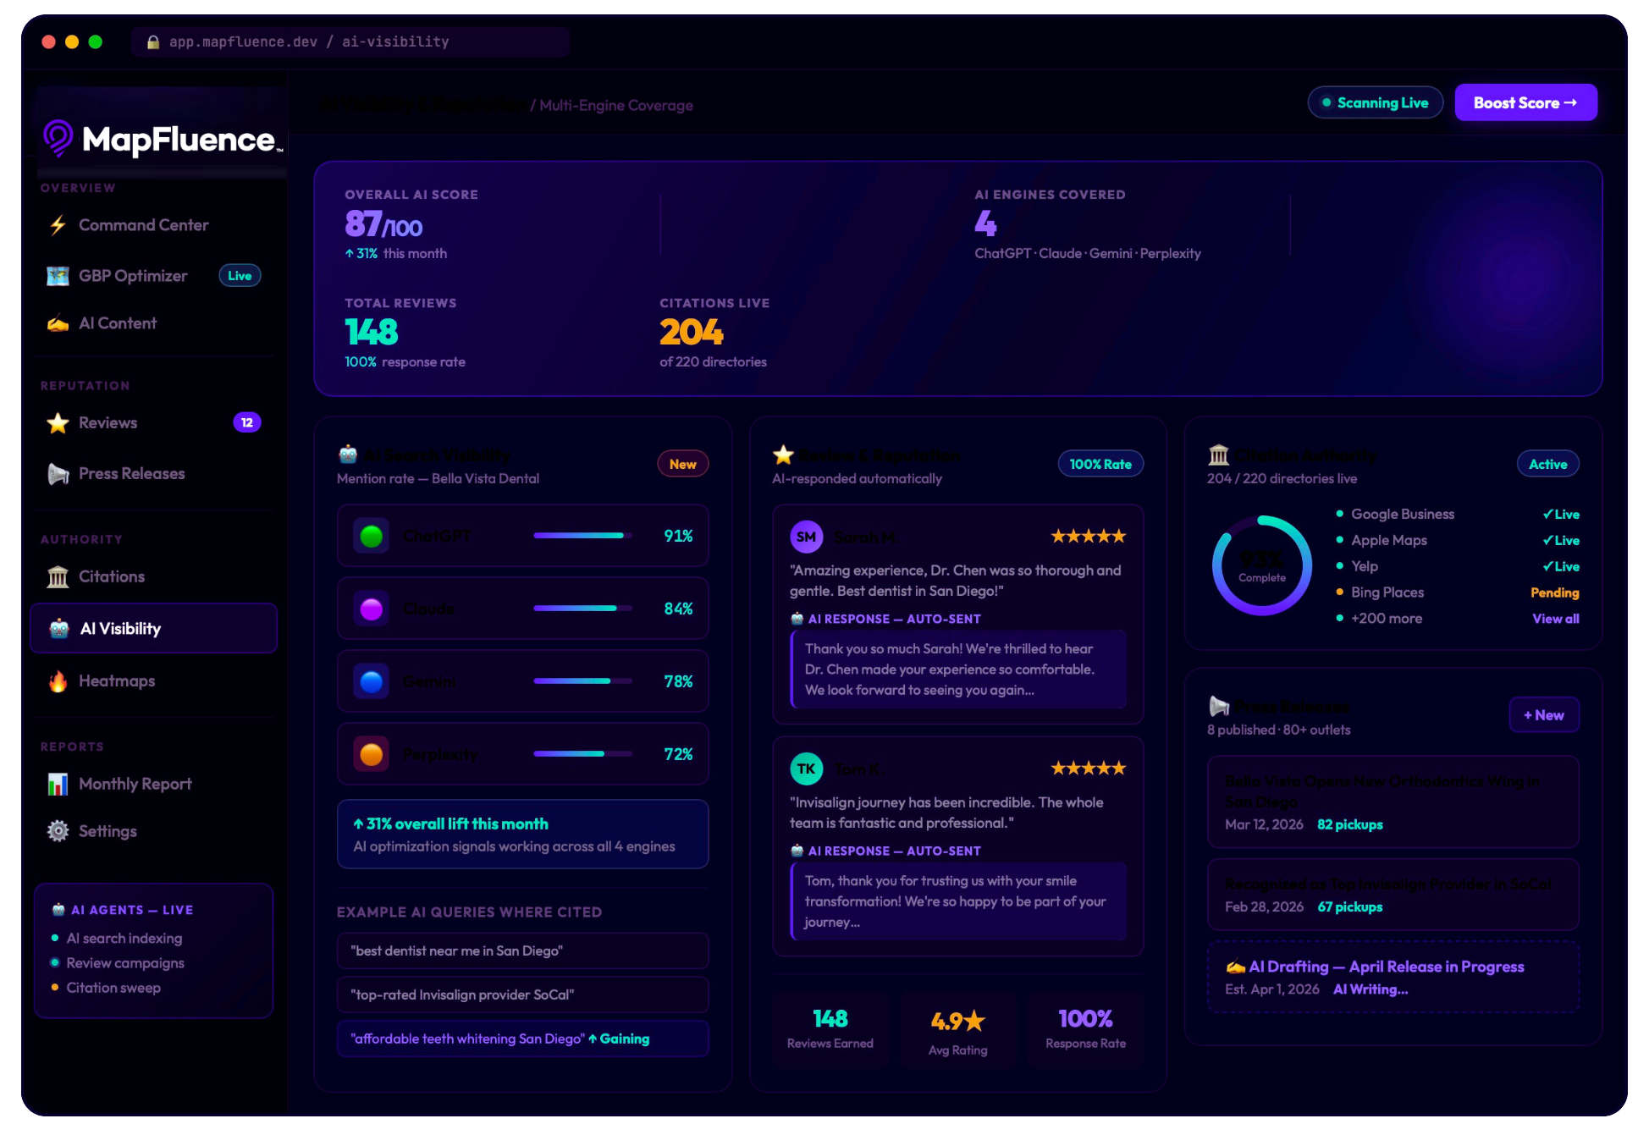
Task: Click the 93% Complete progress ring
Action: tap(1261, 565)
